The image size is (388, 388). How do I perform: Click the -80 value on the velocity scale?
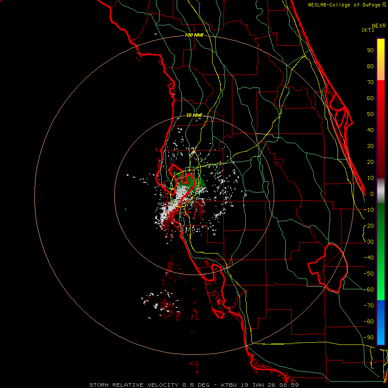click(x=369, y=322)
